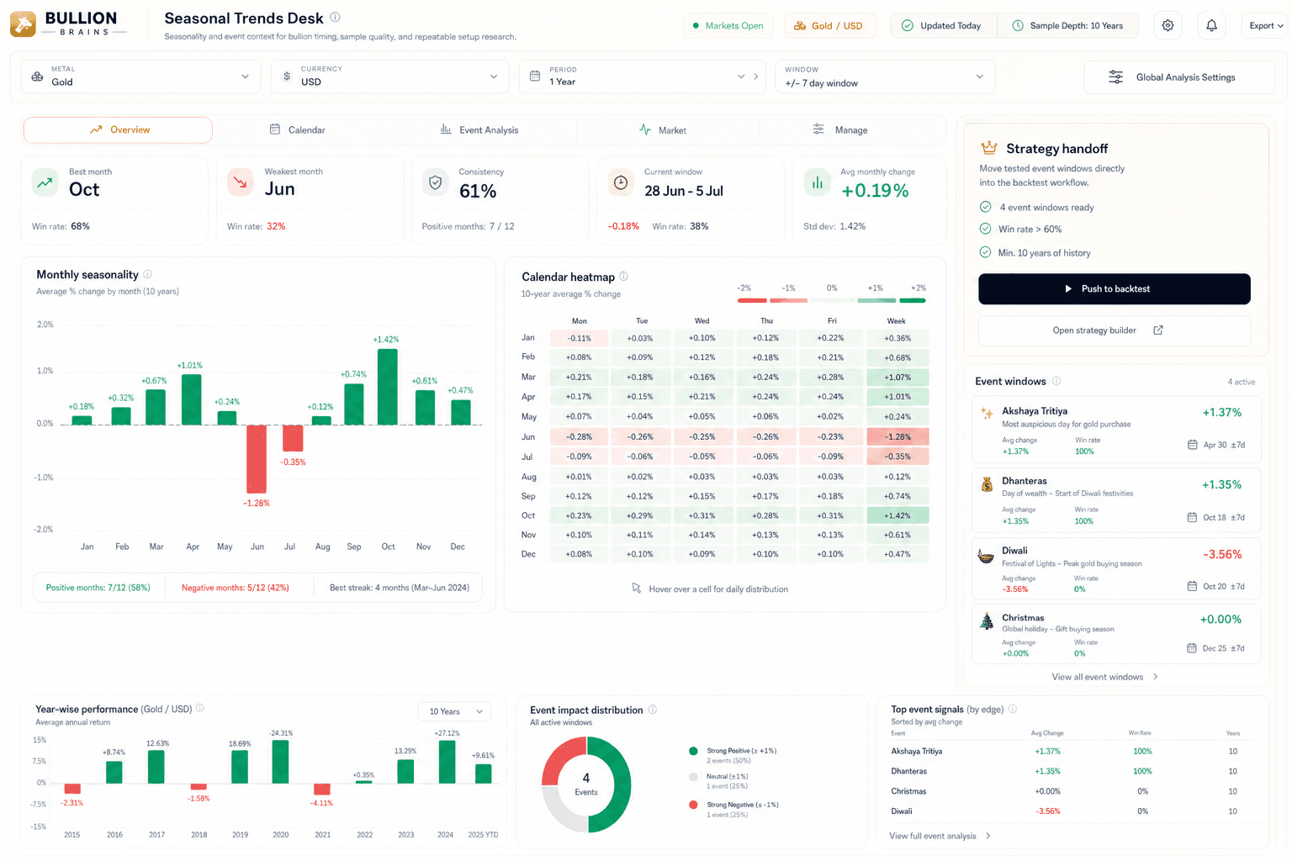Screen dimensions: 1292x861
Task: Open the Metal Gold dropdown
Action: coord(140,77)
